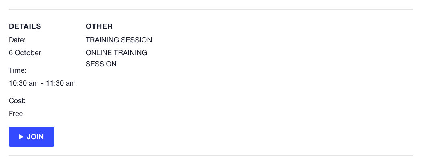The width and height of the screenshot is (429, 164).
Task: Click the 6 October date value
Action: 25,53
